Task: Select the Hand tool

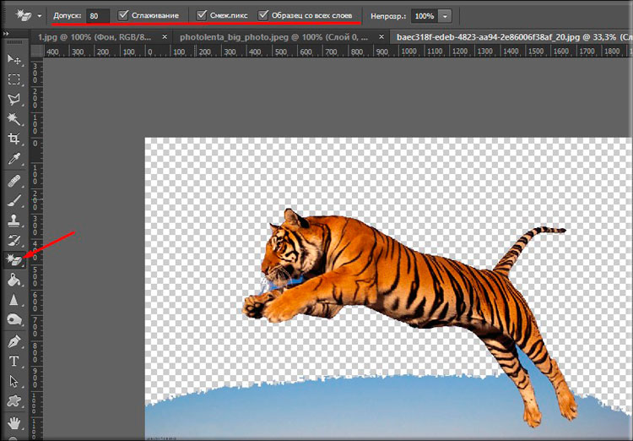Action: pyautogui.click(x=14, y=421)
